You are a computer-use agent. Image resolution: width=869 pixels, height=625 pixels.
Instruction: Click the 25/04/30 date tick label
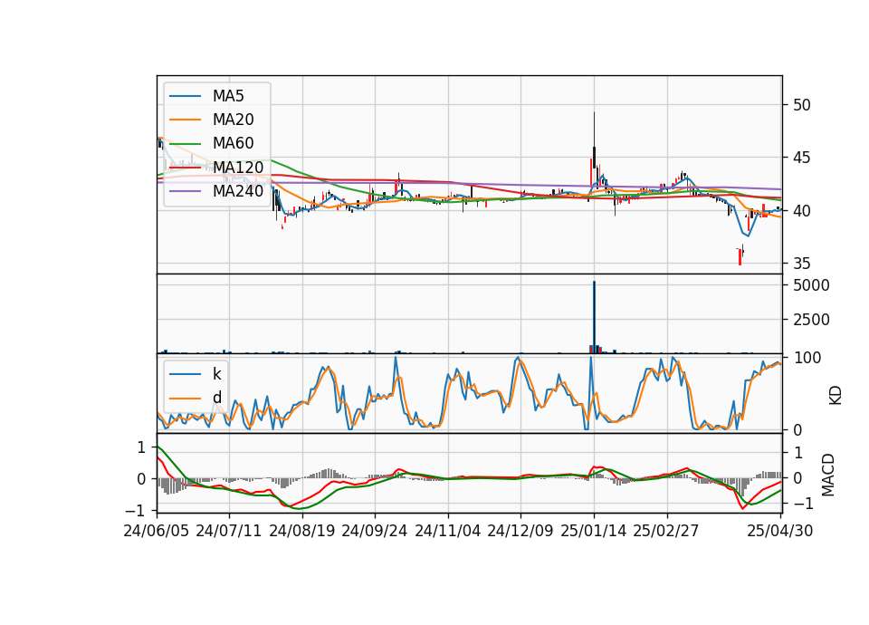click(780, 532)
